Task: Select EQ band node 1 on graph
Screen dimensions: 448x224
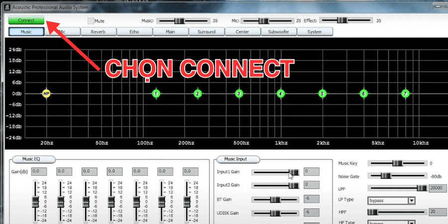Action: click(x=156, y=94)
